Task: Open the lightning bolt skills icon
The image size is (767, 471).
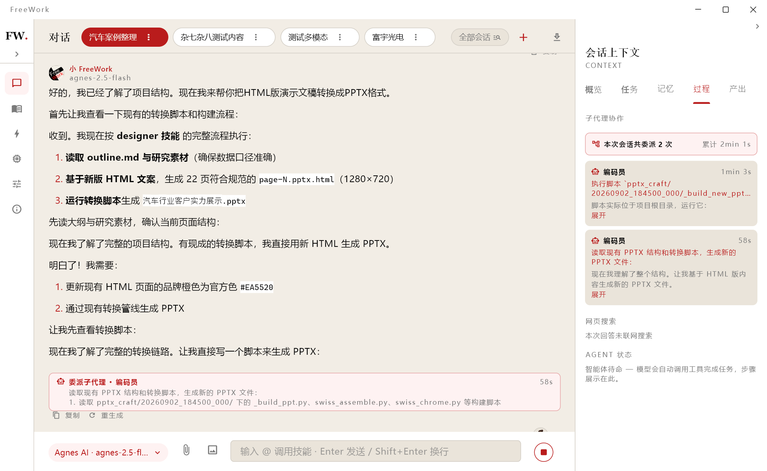Action: [x=17, y=134]
